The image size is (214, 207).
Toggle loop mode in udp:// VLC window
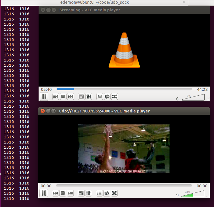tap(107, 193)
